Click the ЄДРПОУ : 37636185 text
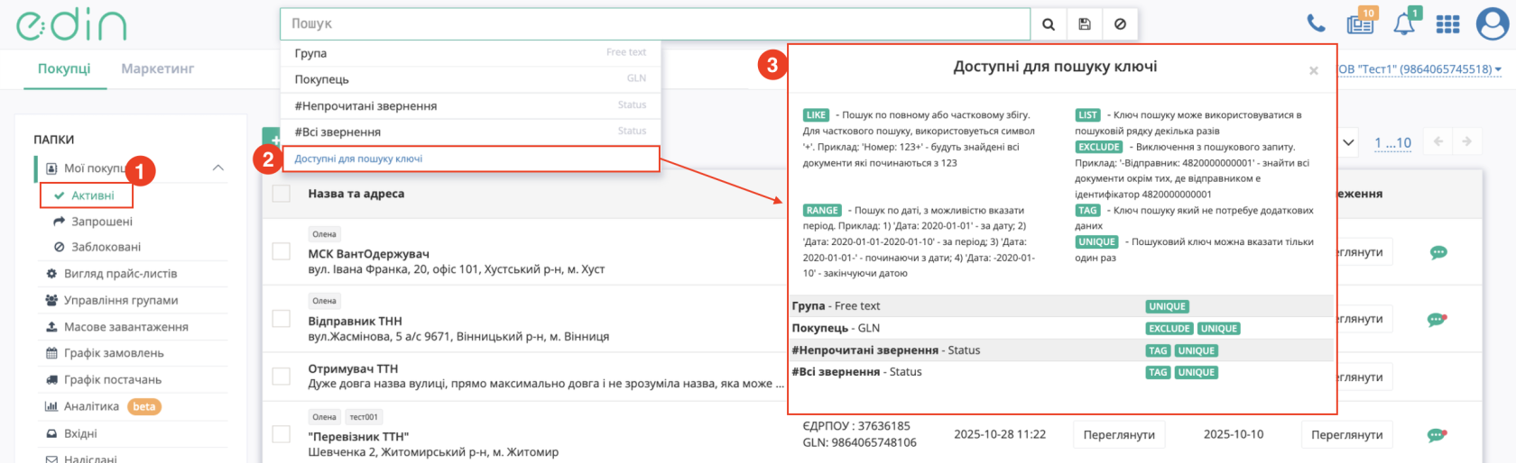1516x463 pixels. [856, 426]
